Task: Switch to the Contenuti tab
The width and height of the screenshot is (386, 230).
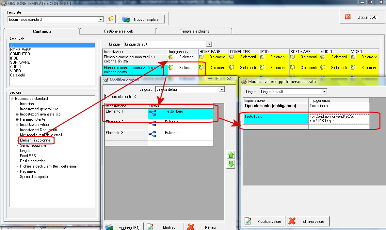Action: [x=42, y=31]
